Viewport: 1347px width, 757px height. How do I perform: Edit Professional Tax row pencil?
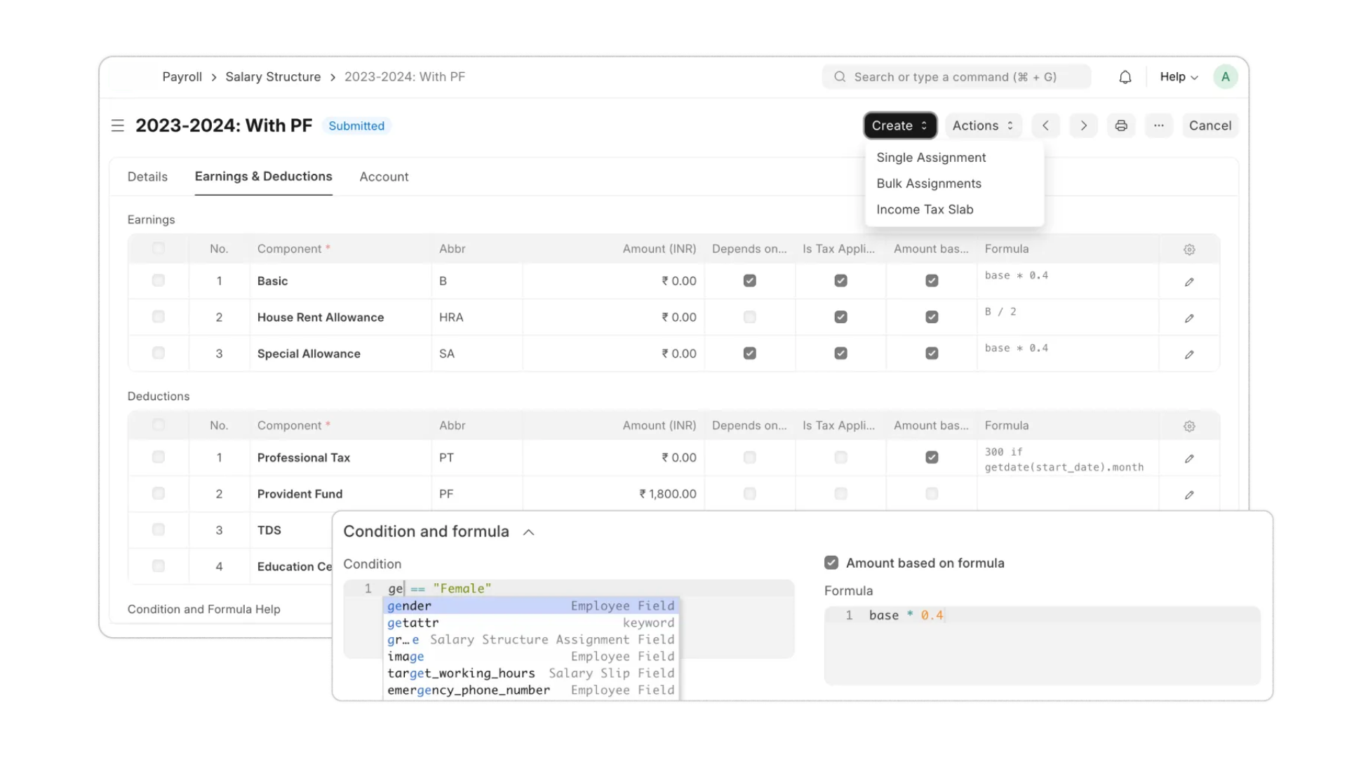pyautogui.click(x=1189, y=458)
